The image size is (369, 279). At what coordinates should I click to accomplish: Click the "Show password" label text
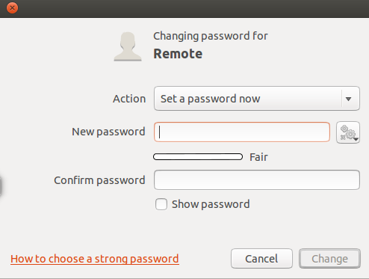(211, 204)
